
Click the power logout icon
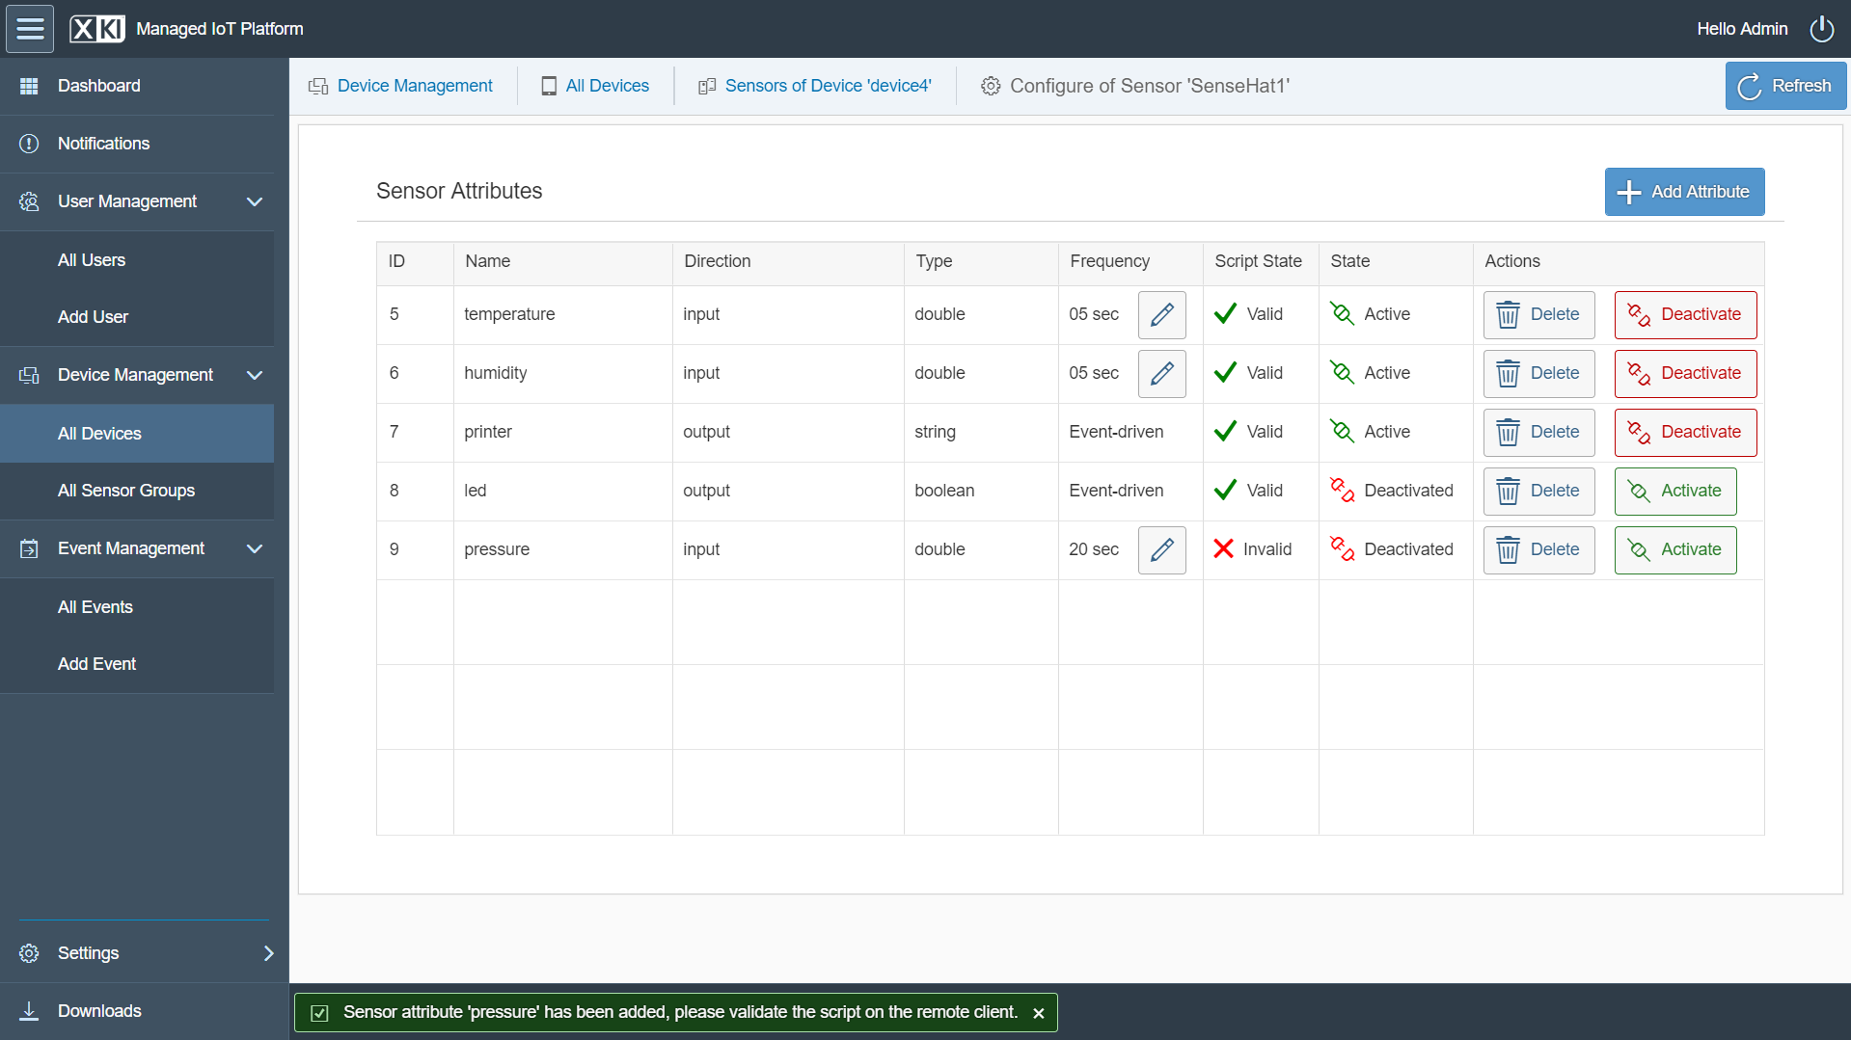(1821, 29)
